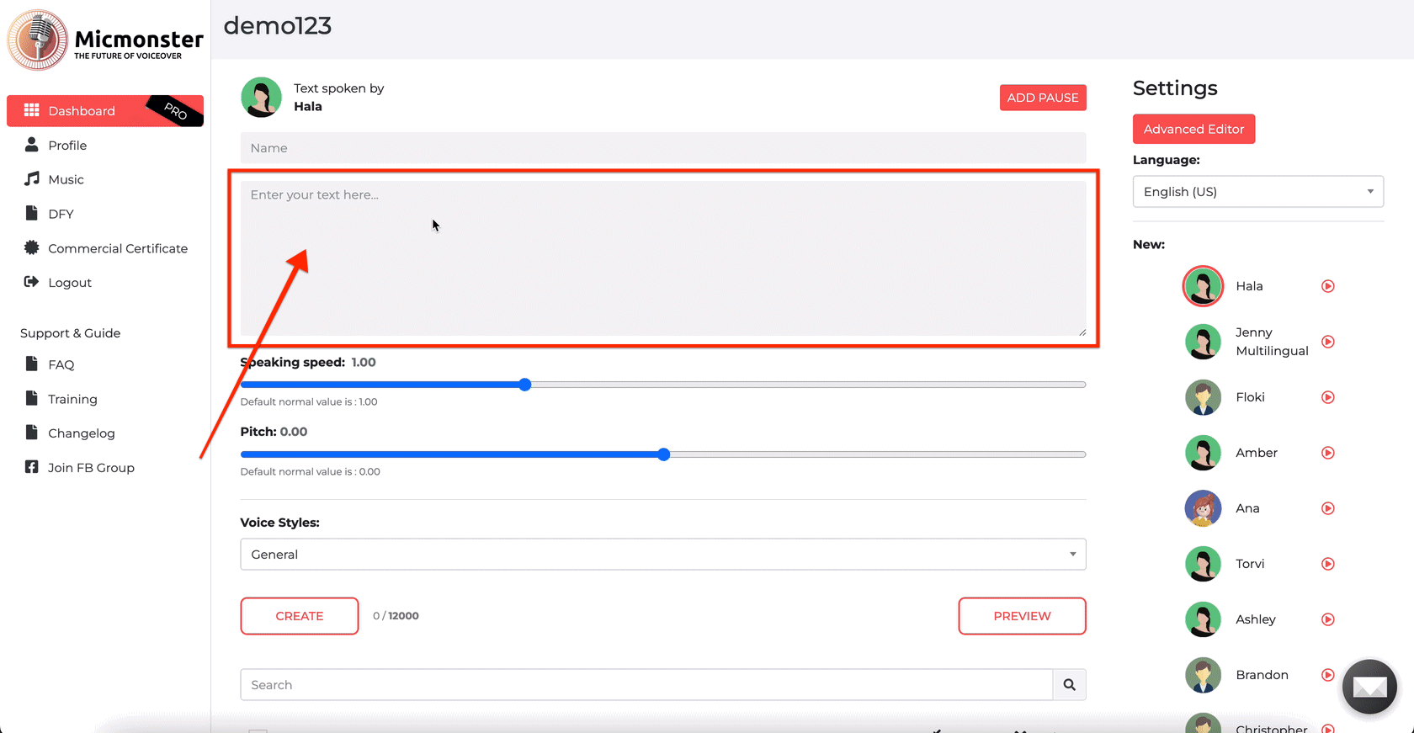The image size is (1414, 733).
Task: Click the Speaking speed slider handle
Action: (525, 385)
